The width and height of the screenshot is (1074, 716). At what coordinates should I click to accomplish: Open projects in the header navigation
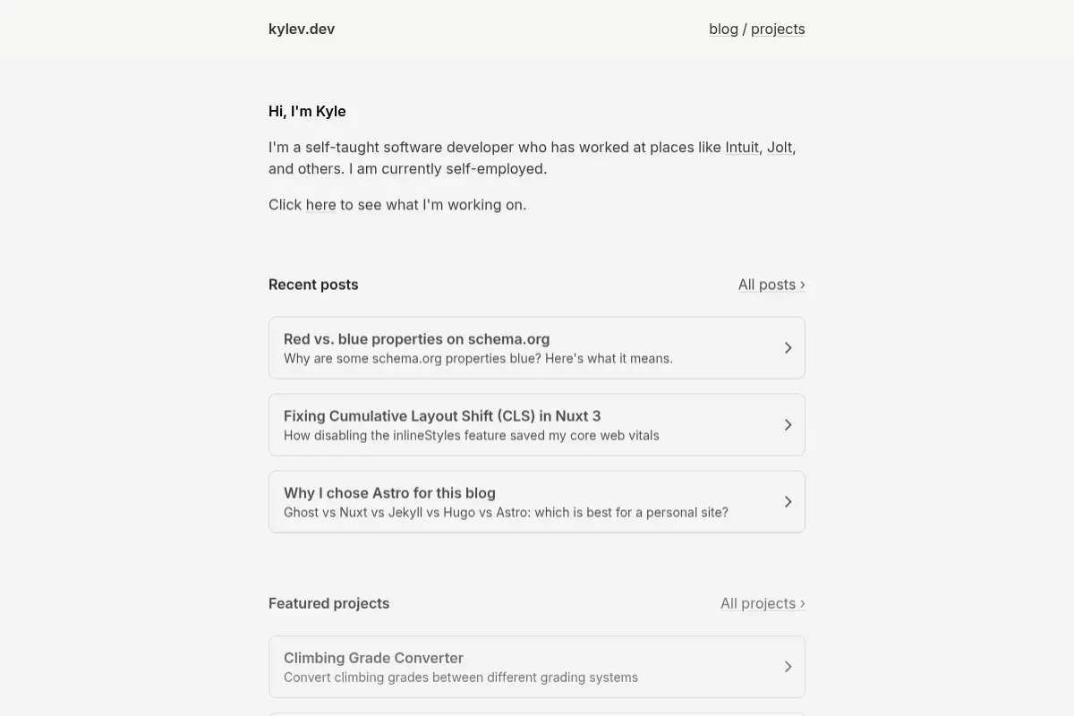[778, 29]
